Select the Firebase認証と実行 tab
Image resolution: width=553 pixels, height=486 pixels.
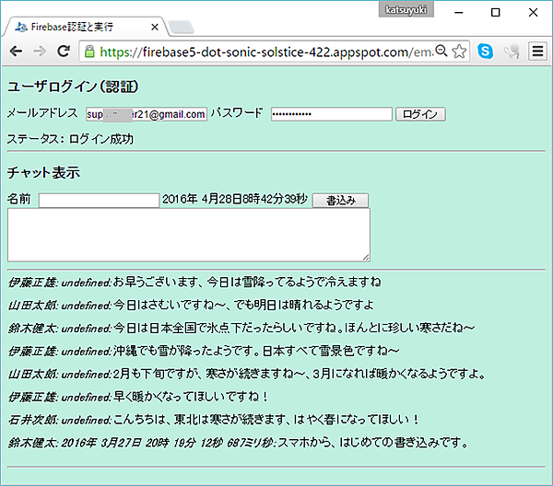(x=85, y=27)
